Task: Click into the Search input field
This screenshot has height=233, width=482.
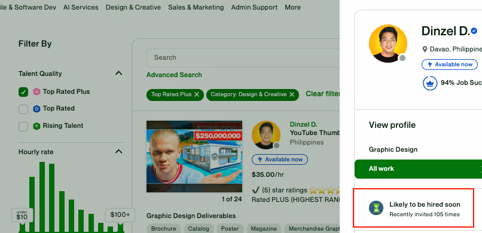Action: pyautogui.click(x=243, y=58)
